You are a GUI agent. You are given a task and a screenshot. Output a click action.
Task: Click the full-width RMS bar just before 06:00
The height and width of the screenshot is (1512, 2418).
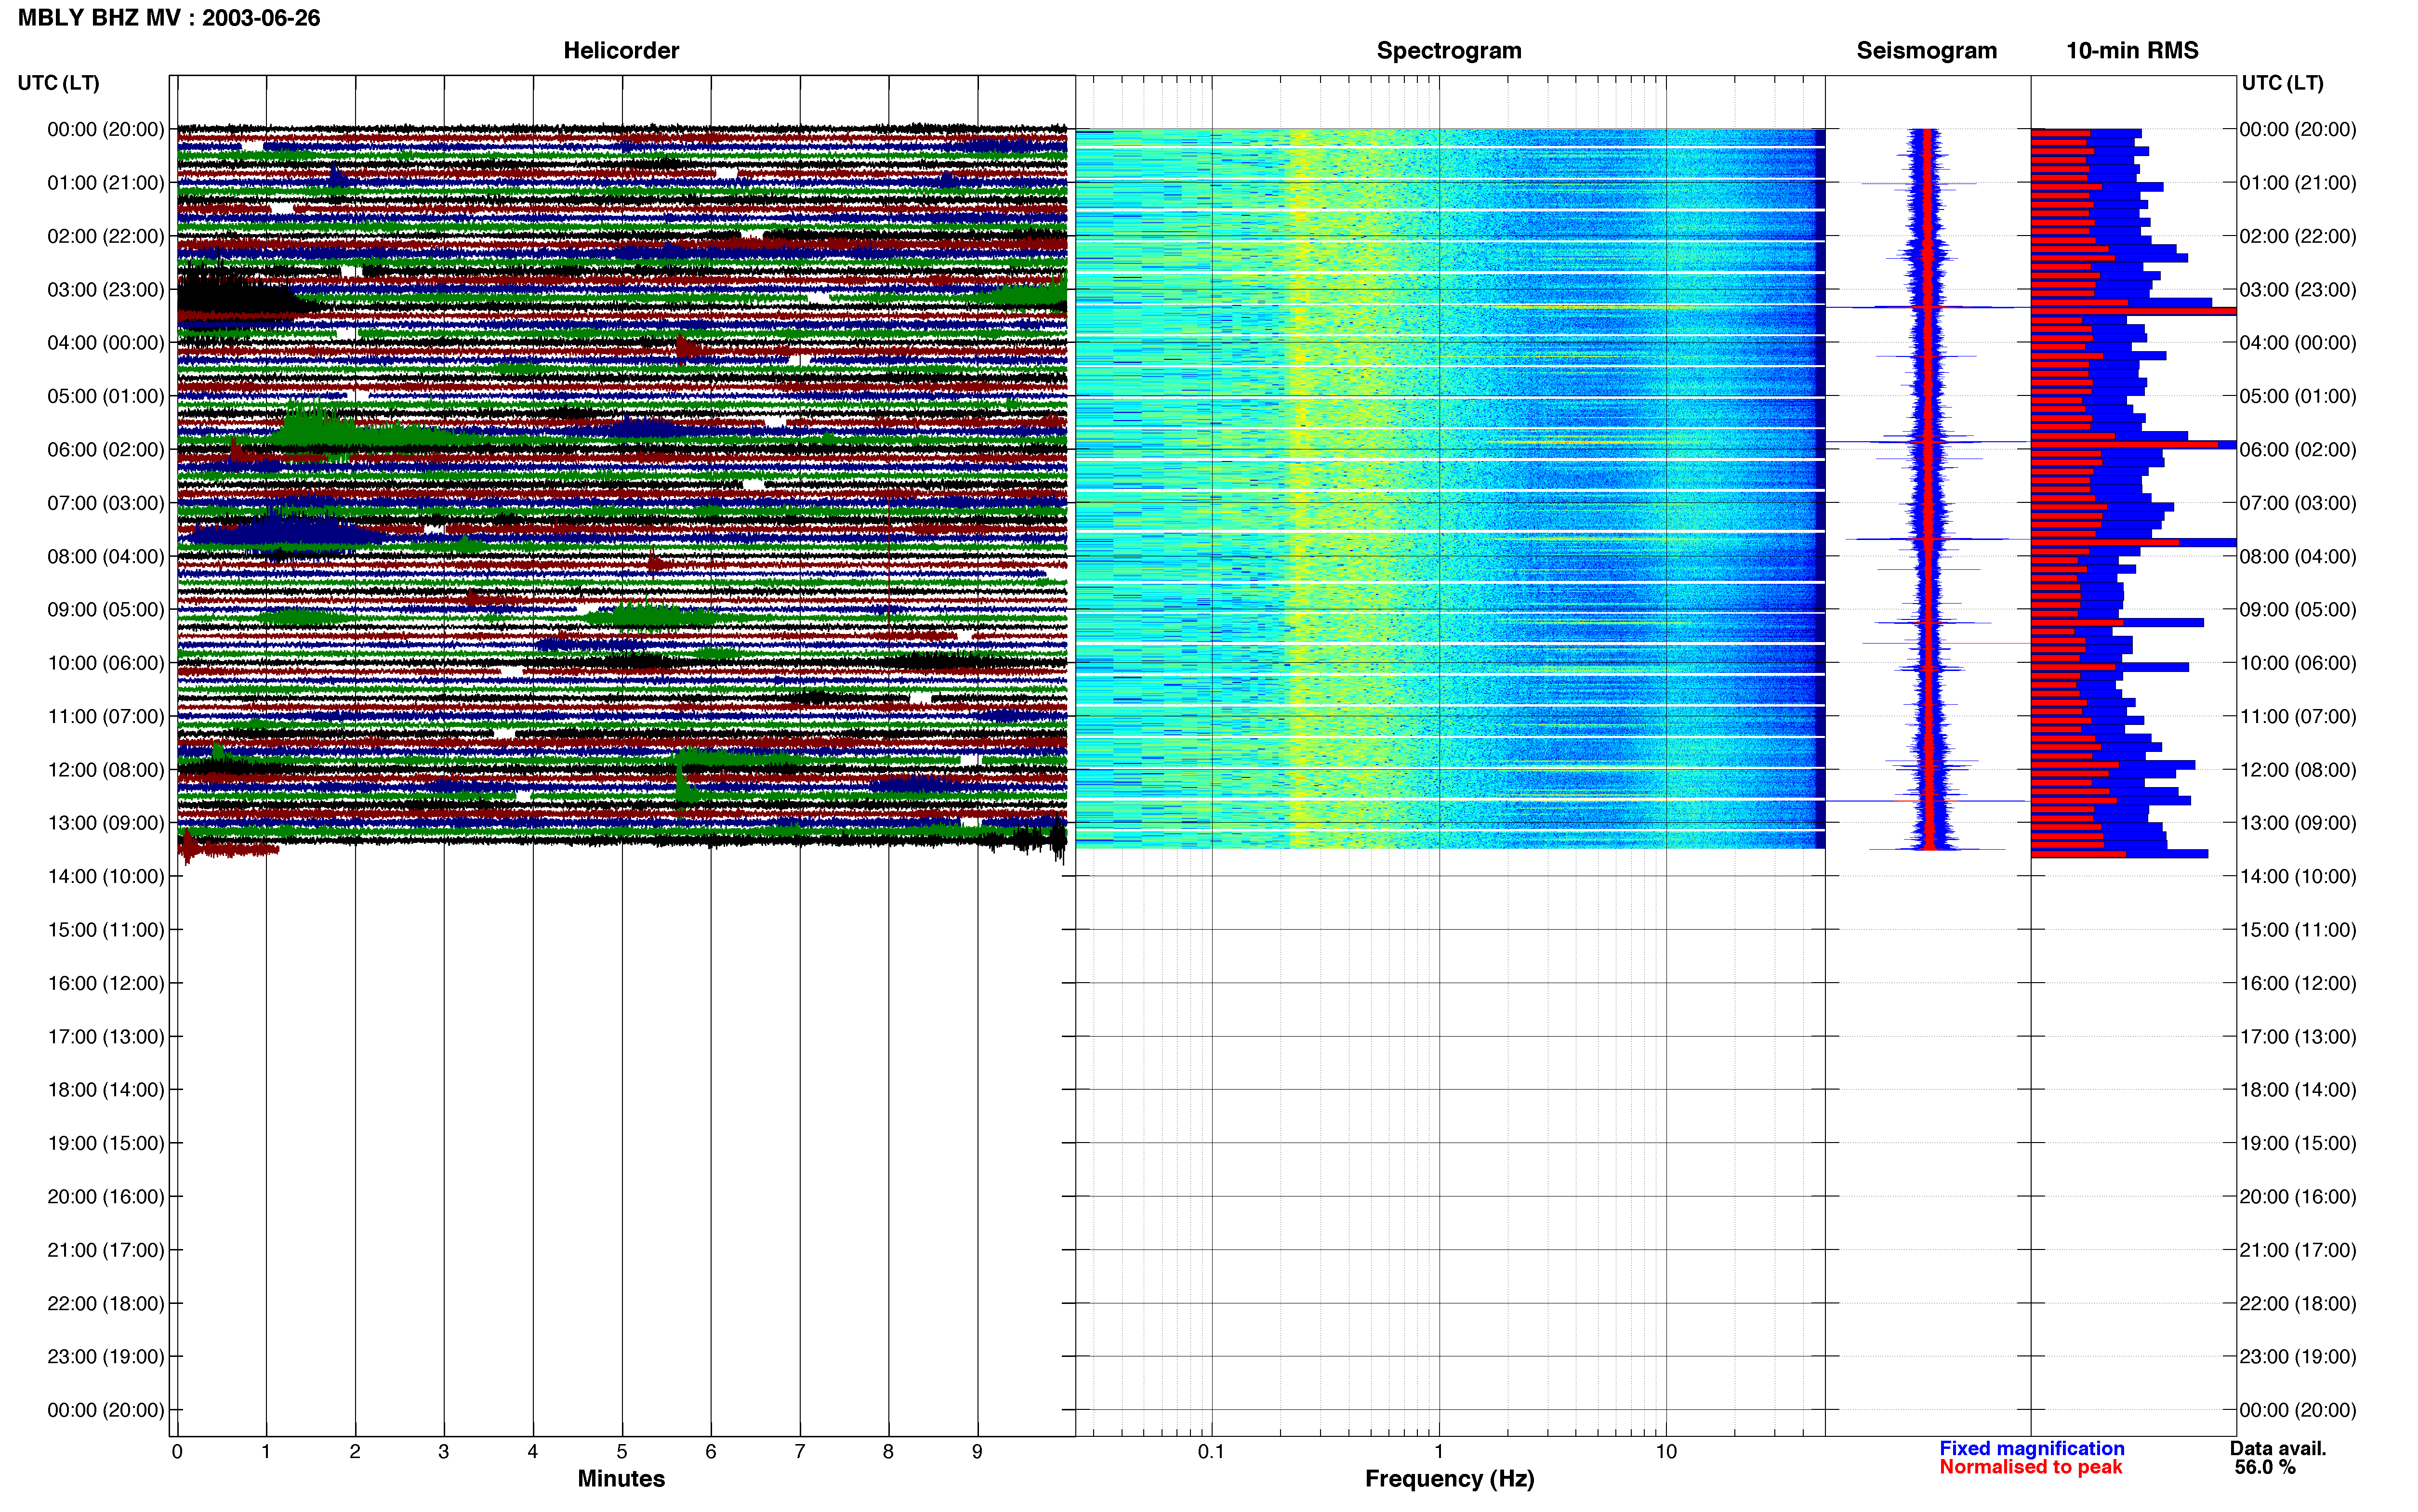2133,445
